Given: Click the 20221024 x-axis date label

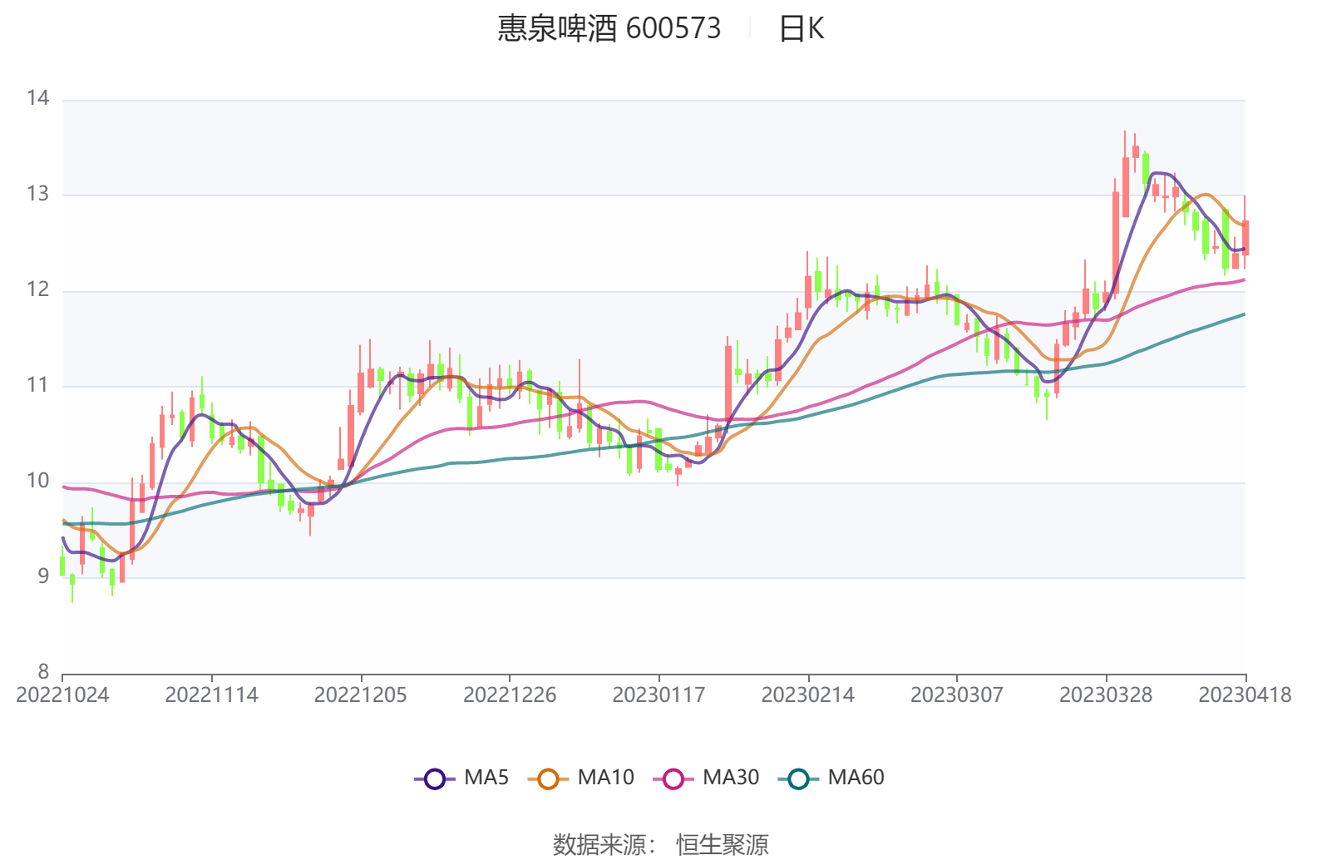Looking at the screenshot, I should [62, 695].
